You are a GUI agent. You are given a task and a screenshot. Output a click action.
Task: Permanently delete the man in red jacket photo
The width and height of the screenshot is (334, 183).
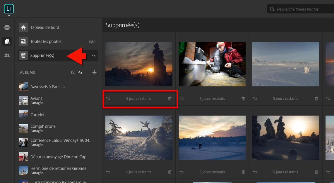tap(243, 99)
